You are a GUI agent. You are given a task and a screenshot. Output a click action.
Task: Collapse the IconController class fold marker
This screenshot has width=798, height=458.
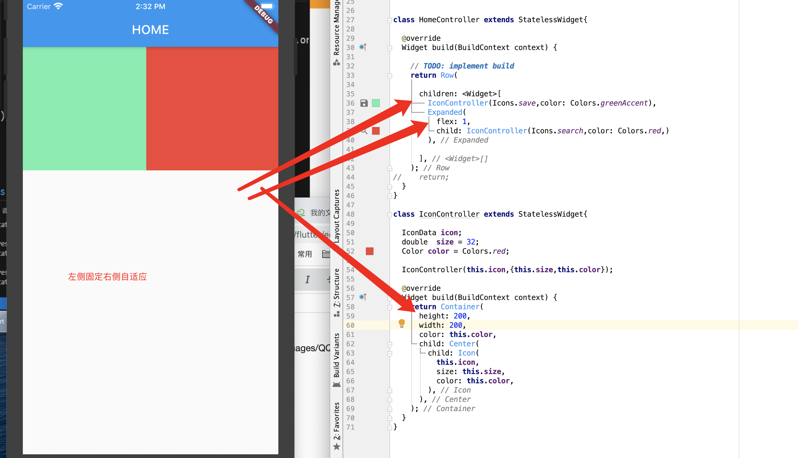(389, 215)
